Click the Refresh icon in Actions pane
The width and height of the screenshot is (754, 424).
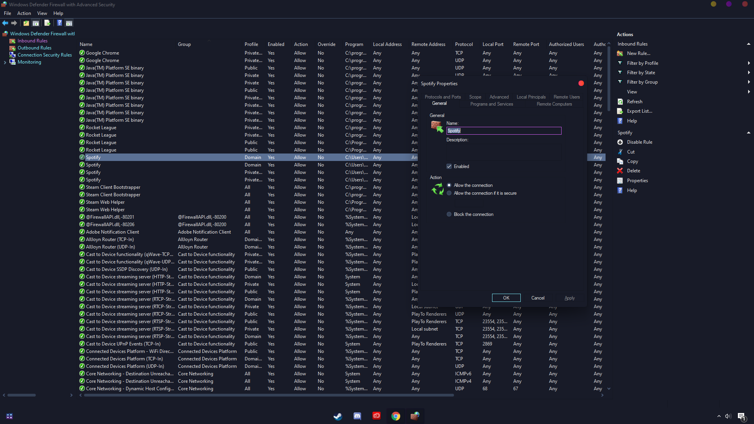(620, 102)
